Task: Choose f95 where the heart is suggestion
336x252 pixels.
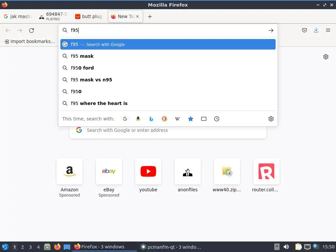Action: [168, 103]
